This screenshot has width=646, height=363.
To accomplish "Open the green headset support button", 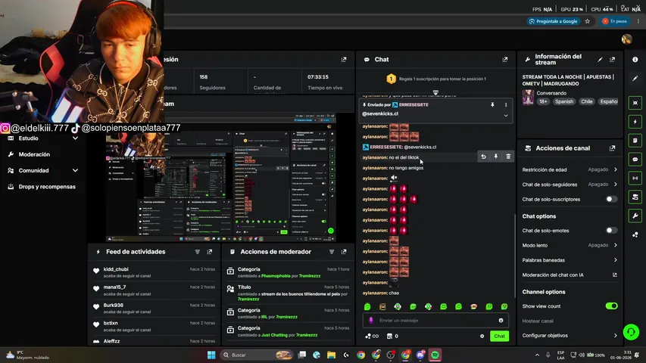I will click(631, 332).
